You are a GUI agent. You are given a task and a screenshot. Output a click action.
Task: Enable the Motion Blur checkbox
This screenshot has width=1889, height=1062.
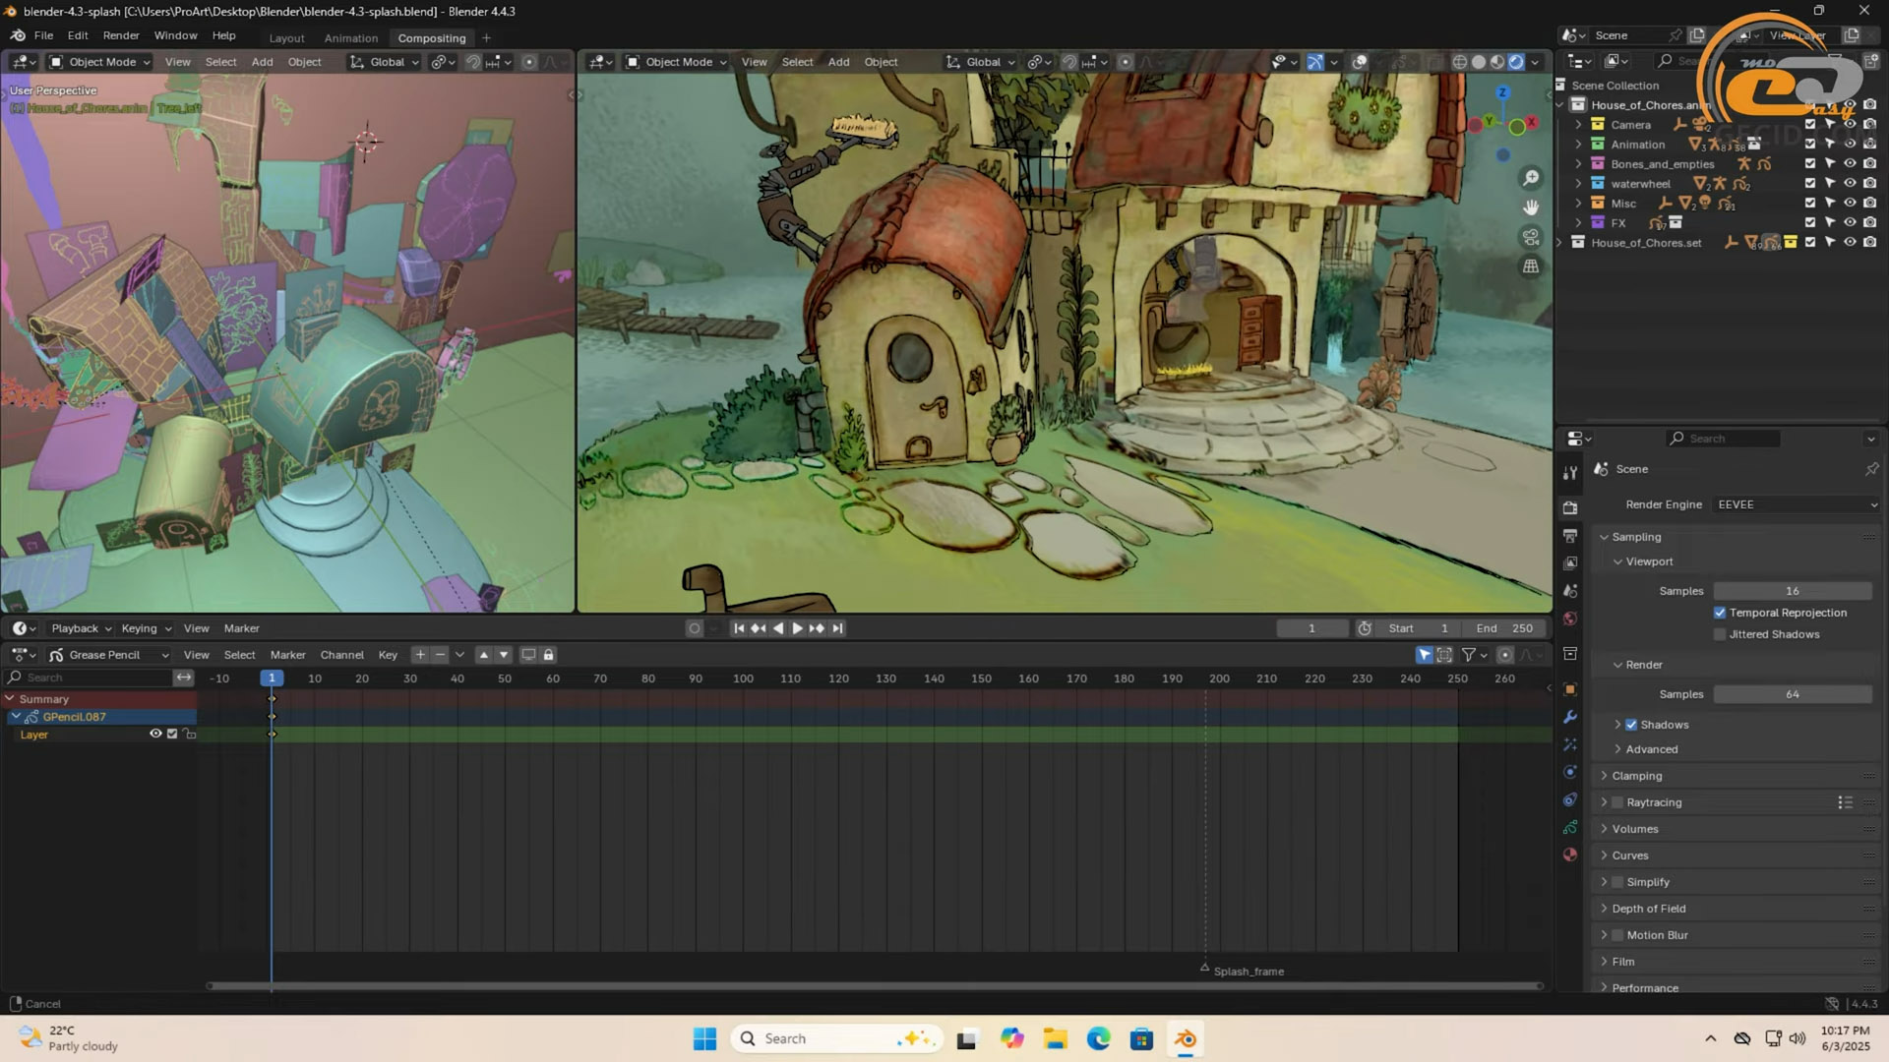click(1617, 935)
